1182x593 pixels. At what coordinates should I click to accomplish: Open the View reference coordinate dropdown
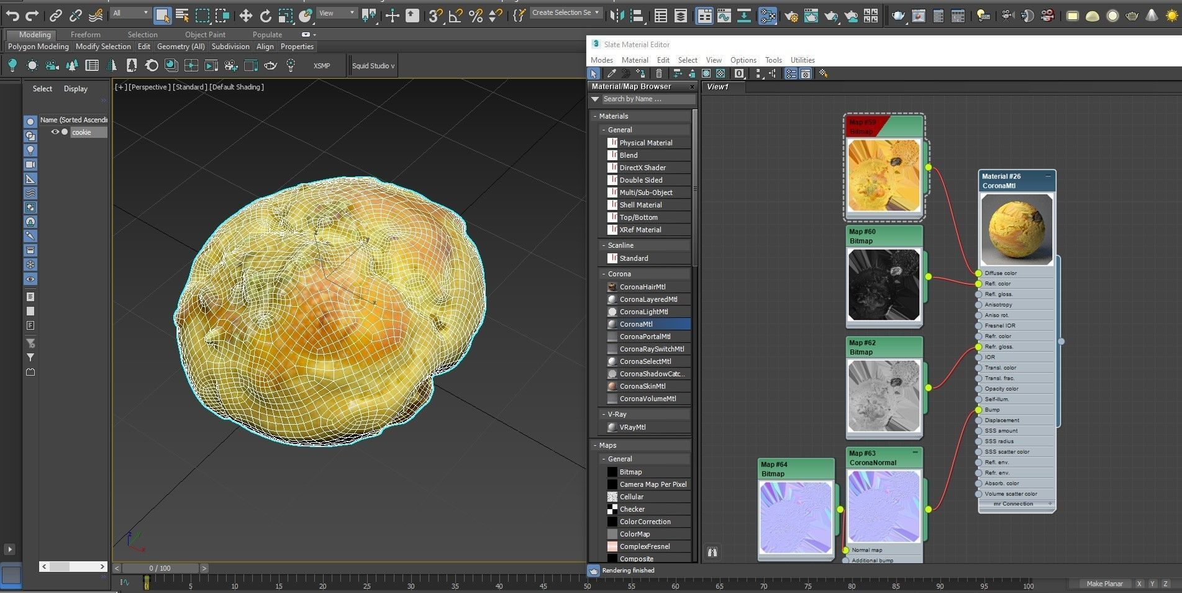click(337, 13)
